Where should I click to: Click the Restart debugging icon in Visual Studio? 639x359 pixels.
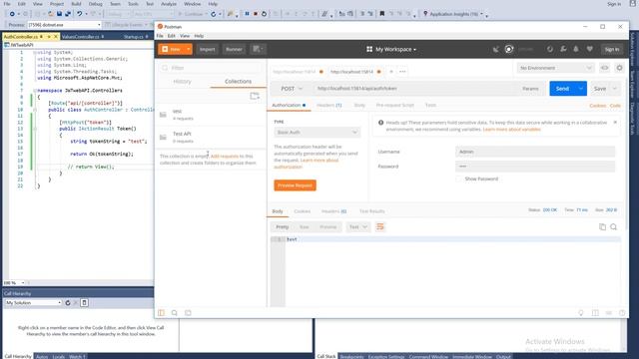264,14
